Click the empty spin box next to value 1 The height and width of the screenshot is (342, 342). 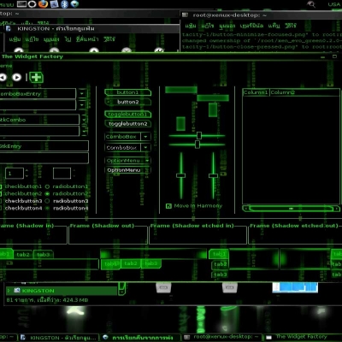point(62,174)
